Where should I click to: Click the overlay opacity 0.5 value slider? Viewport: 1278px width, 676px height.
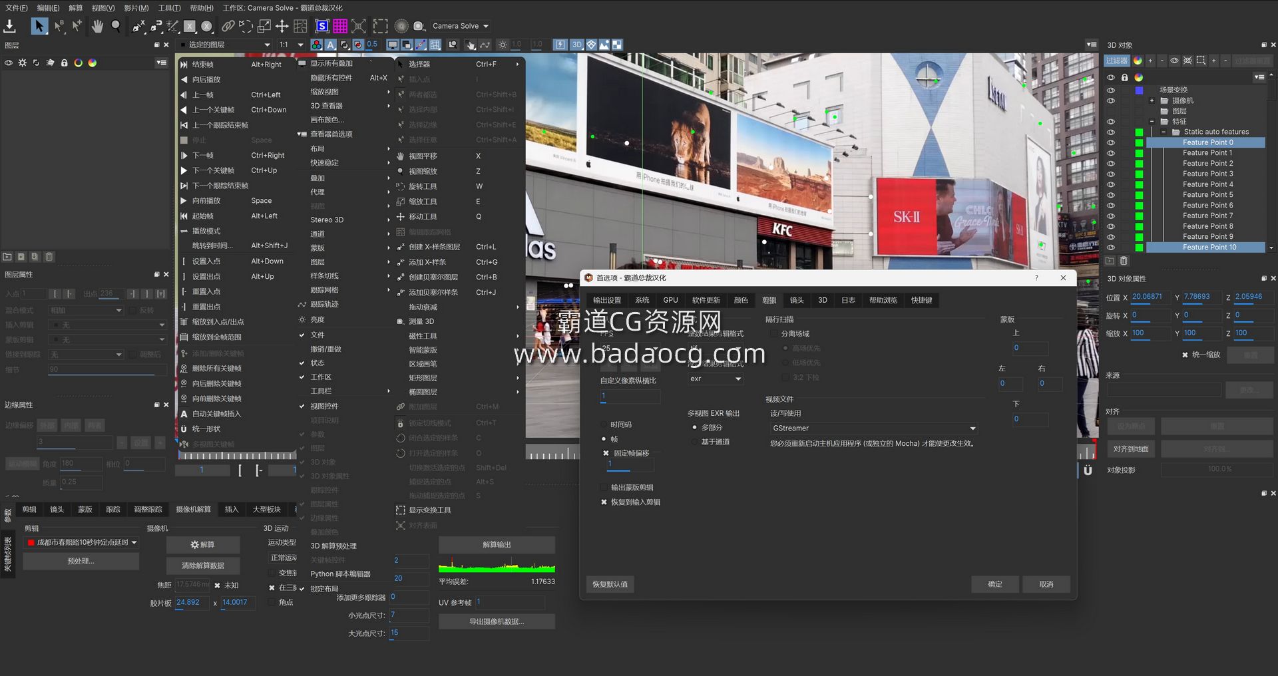pos(372,45)
